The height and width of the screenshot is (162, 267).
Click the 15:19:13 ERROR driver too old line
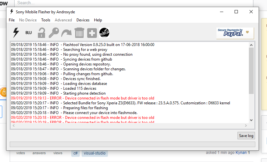(x=83, y=98)
